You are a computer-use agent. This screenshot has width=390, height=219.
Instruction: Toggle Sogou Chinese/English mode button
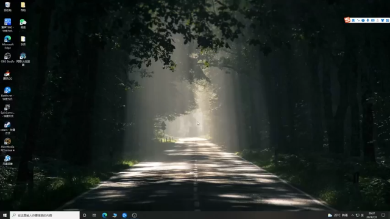[353, 20]
